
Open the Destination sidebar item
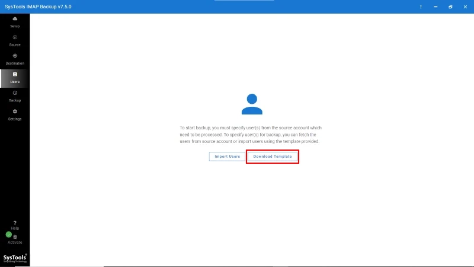pyautogui.click(x=15, y=59)
